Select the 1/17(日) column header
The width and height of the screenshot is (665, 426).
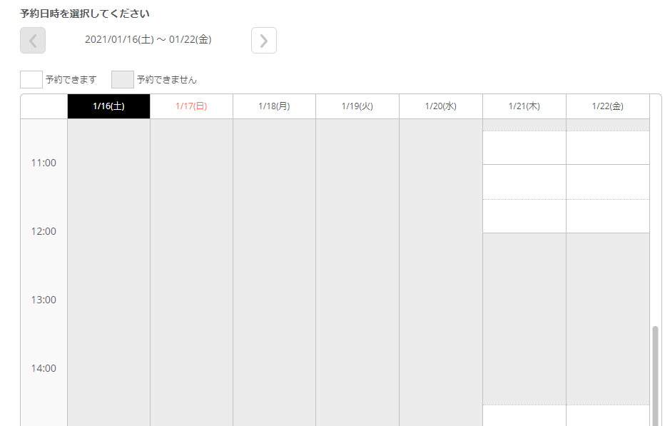191,106
